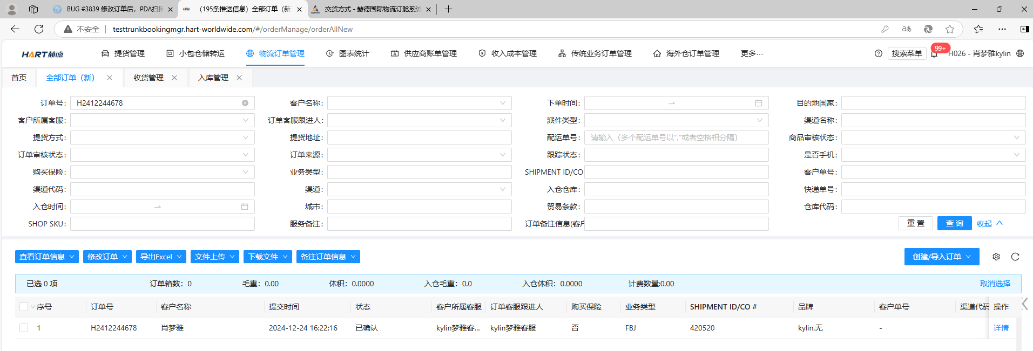Refresh the browser page
This screenshot has width=1033, height=351.
point(39,29)
